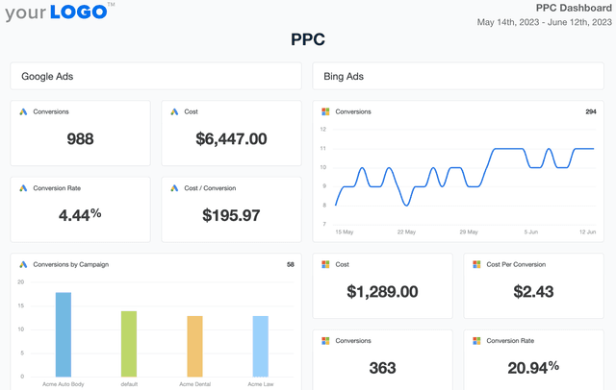This screenshot has height=390, width=616.
Task: Click the dashboard date range text
Action: pyautogui.click(x=545, y=23)
